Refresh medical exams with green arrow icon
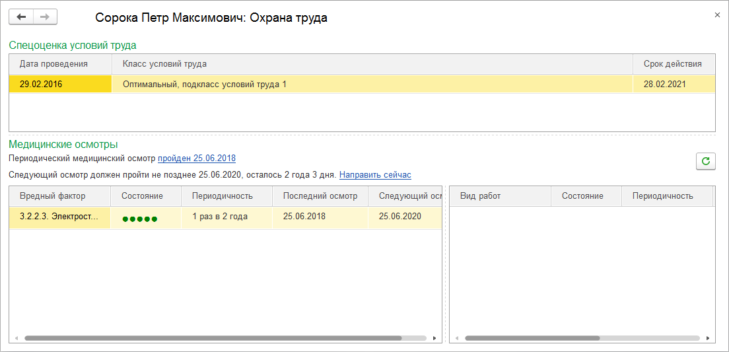The width and height of the screenshot is (729, 352). tap(706, 161)
